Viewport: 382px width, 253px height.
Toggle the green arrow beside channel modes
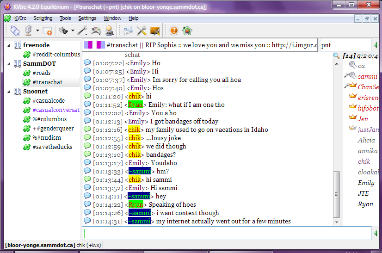[x=376, y=45]
